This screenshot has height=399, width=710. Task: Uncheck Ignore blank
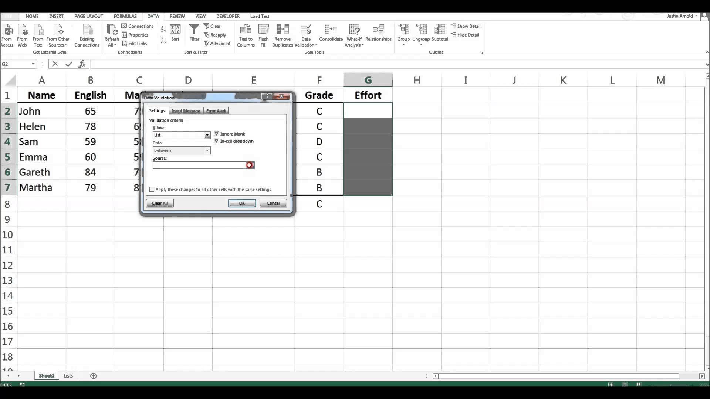[x=216, y=134]
